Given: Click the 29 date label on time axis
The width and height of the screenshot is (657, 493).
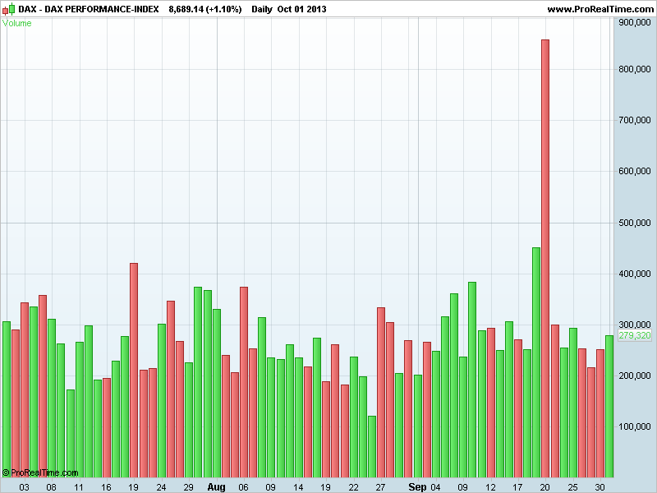Looking at the screenshot, I should tap(189, 487).
